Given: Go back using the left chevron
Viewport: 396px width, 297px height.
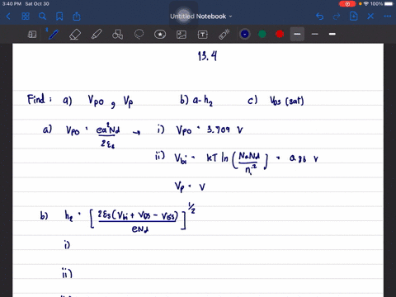Looking at the screenshot, I should coord(8,16).
